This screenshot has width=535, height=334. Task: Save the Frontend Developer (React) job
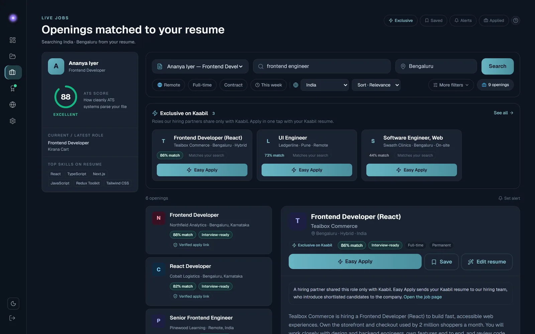pos(441,262)
